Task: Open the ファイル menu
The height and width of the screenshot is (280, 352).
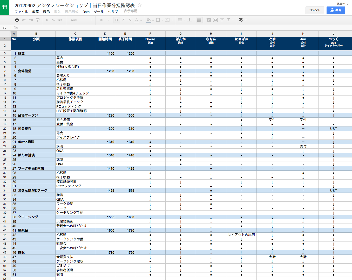Action: click(x=21, y=12)
